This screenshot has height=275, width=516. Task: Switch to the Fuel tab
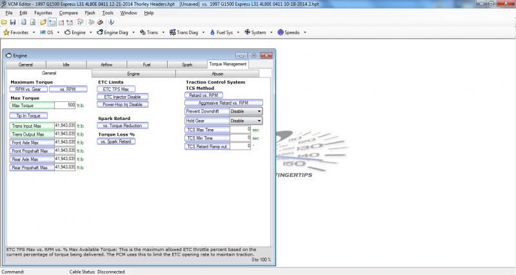pos(147,65)
